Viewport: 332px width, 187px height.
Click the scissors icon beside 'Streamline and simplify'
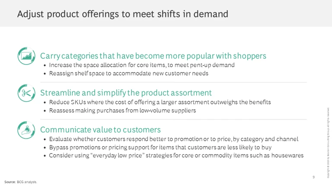click(26, 93)
